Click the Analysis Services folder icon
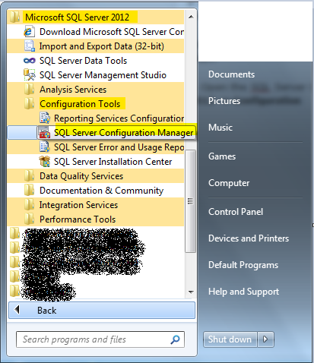This screenshot has height=363, width=314. (30, 90)
